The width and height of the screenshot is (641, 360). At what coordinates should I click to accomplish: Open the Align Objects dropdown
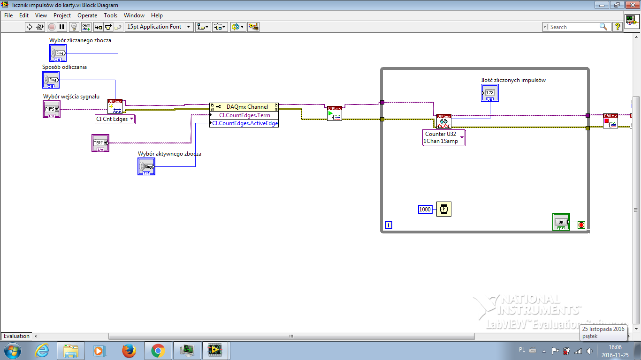coord(203,27)
